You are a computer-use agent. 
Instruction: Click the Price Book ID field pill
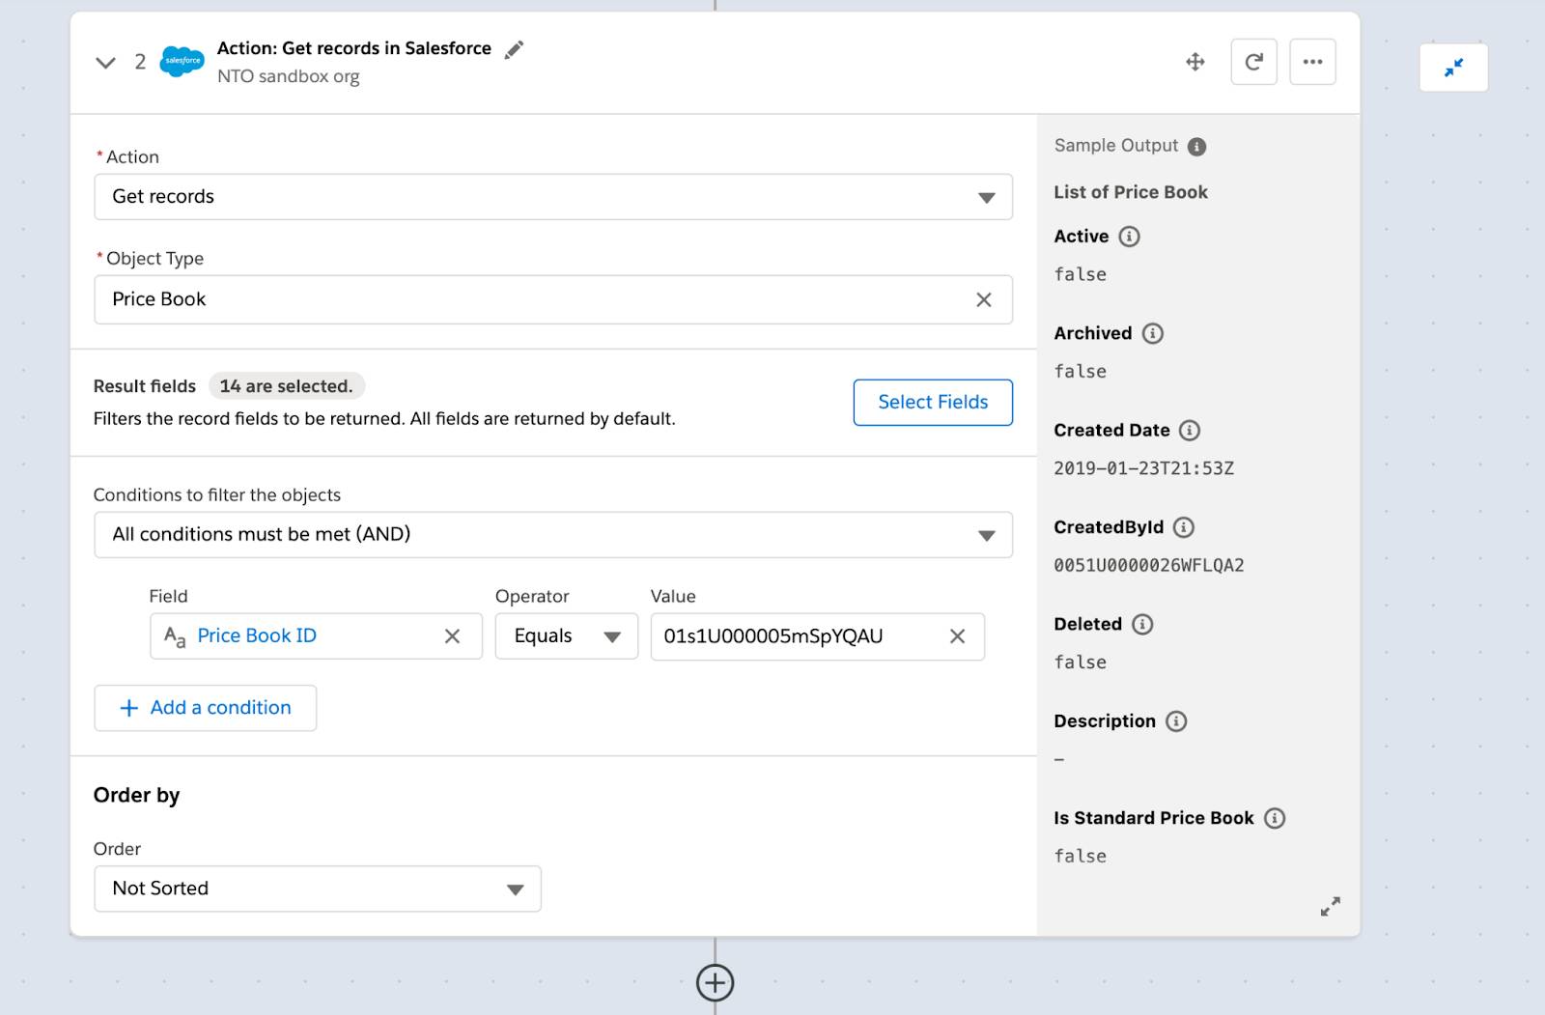[316, 636]
